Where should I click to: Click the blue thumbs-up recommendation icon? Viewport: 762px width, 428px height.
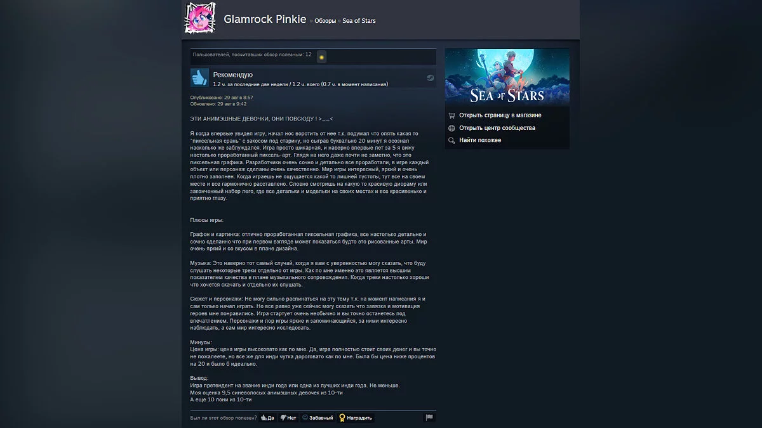(x=199, y=77)
